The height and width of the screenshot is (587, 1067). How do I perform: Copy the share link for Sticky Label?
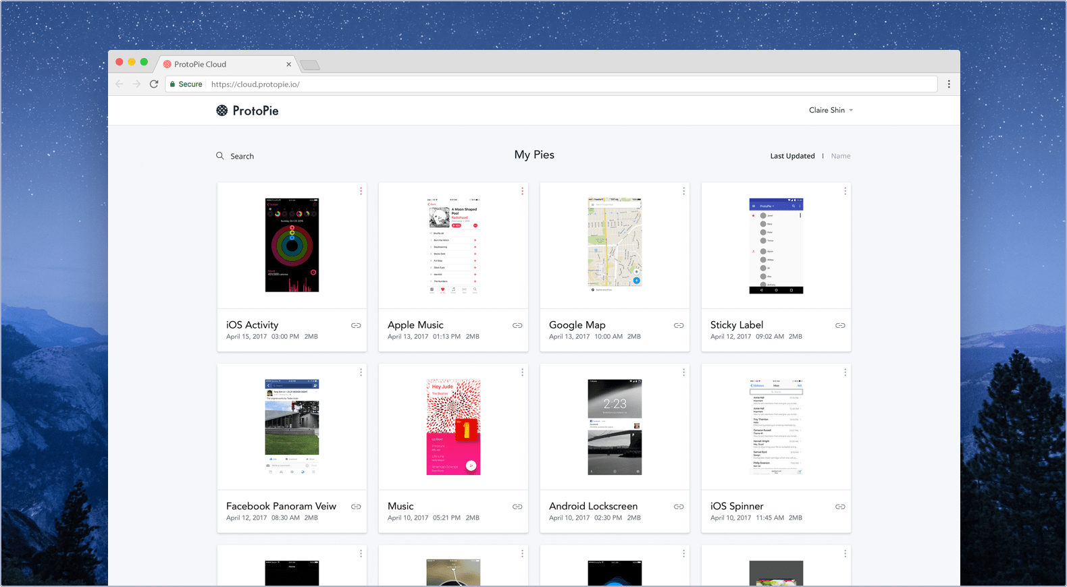point(840,325)
